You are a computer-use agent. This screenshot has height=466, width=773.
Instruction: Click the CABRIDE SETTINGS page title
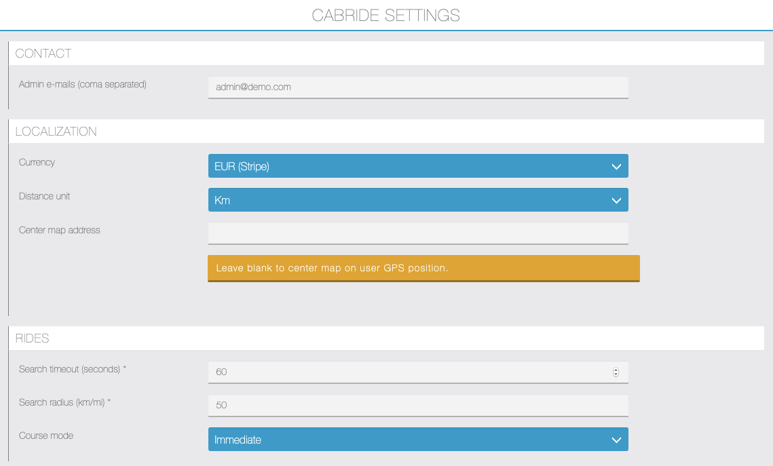tap(386, 16)
